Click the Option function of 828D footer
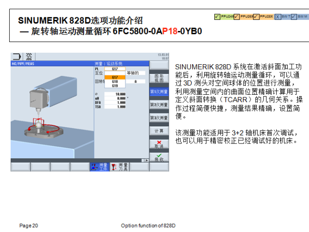This screenshot has width=309, height=232. pyautogui.click(x=148, y=226)
